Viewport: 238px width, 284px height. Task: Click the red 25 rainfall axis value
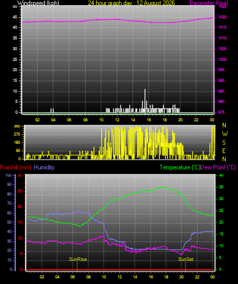[20, 191]
